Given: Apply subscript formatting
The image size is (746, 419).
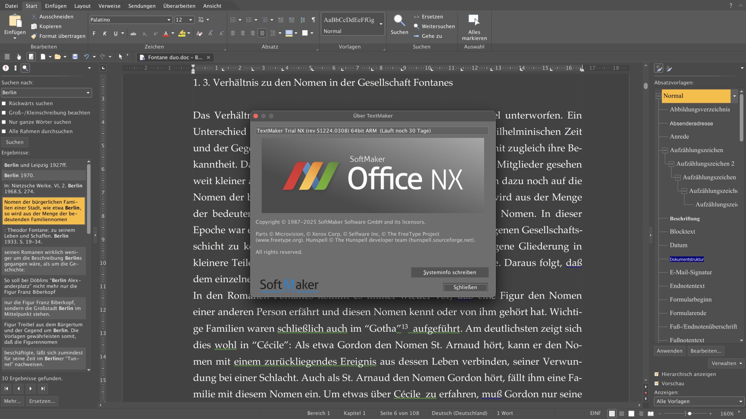Looking at the screenshot, I should (x=145, y=33).
